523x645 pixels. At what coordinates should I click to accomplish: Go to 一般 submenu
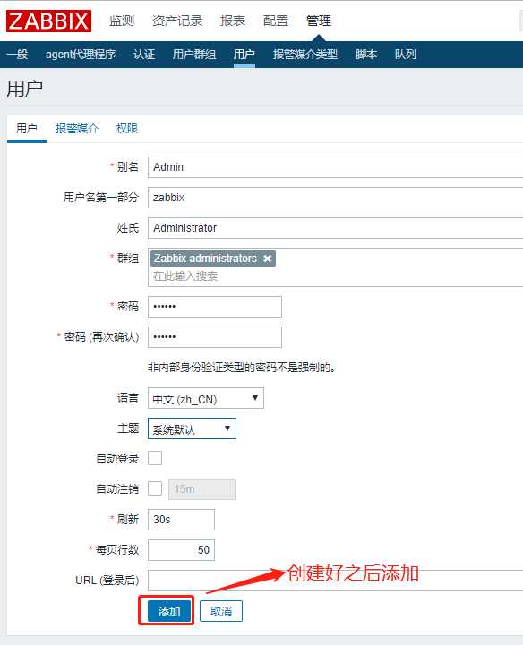click(17, 54)
